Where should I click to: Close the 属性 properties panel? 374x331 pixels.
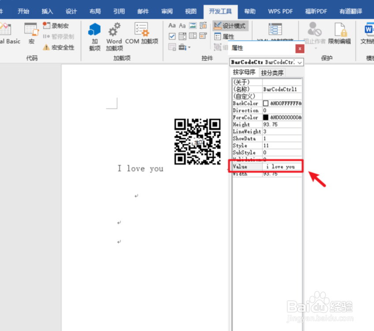pos(299,49)
